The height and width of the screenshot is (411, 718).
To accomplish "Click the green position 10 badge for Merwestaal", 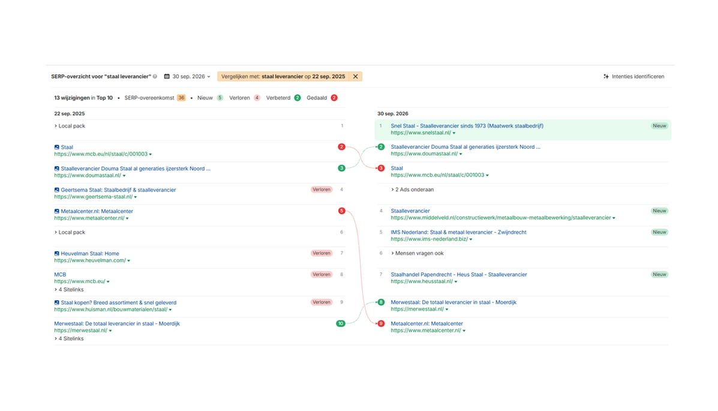I will [x=341, y=323].
